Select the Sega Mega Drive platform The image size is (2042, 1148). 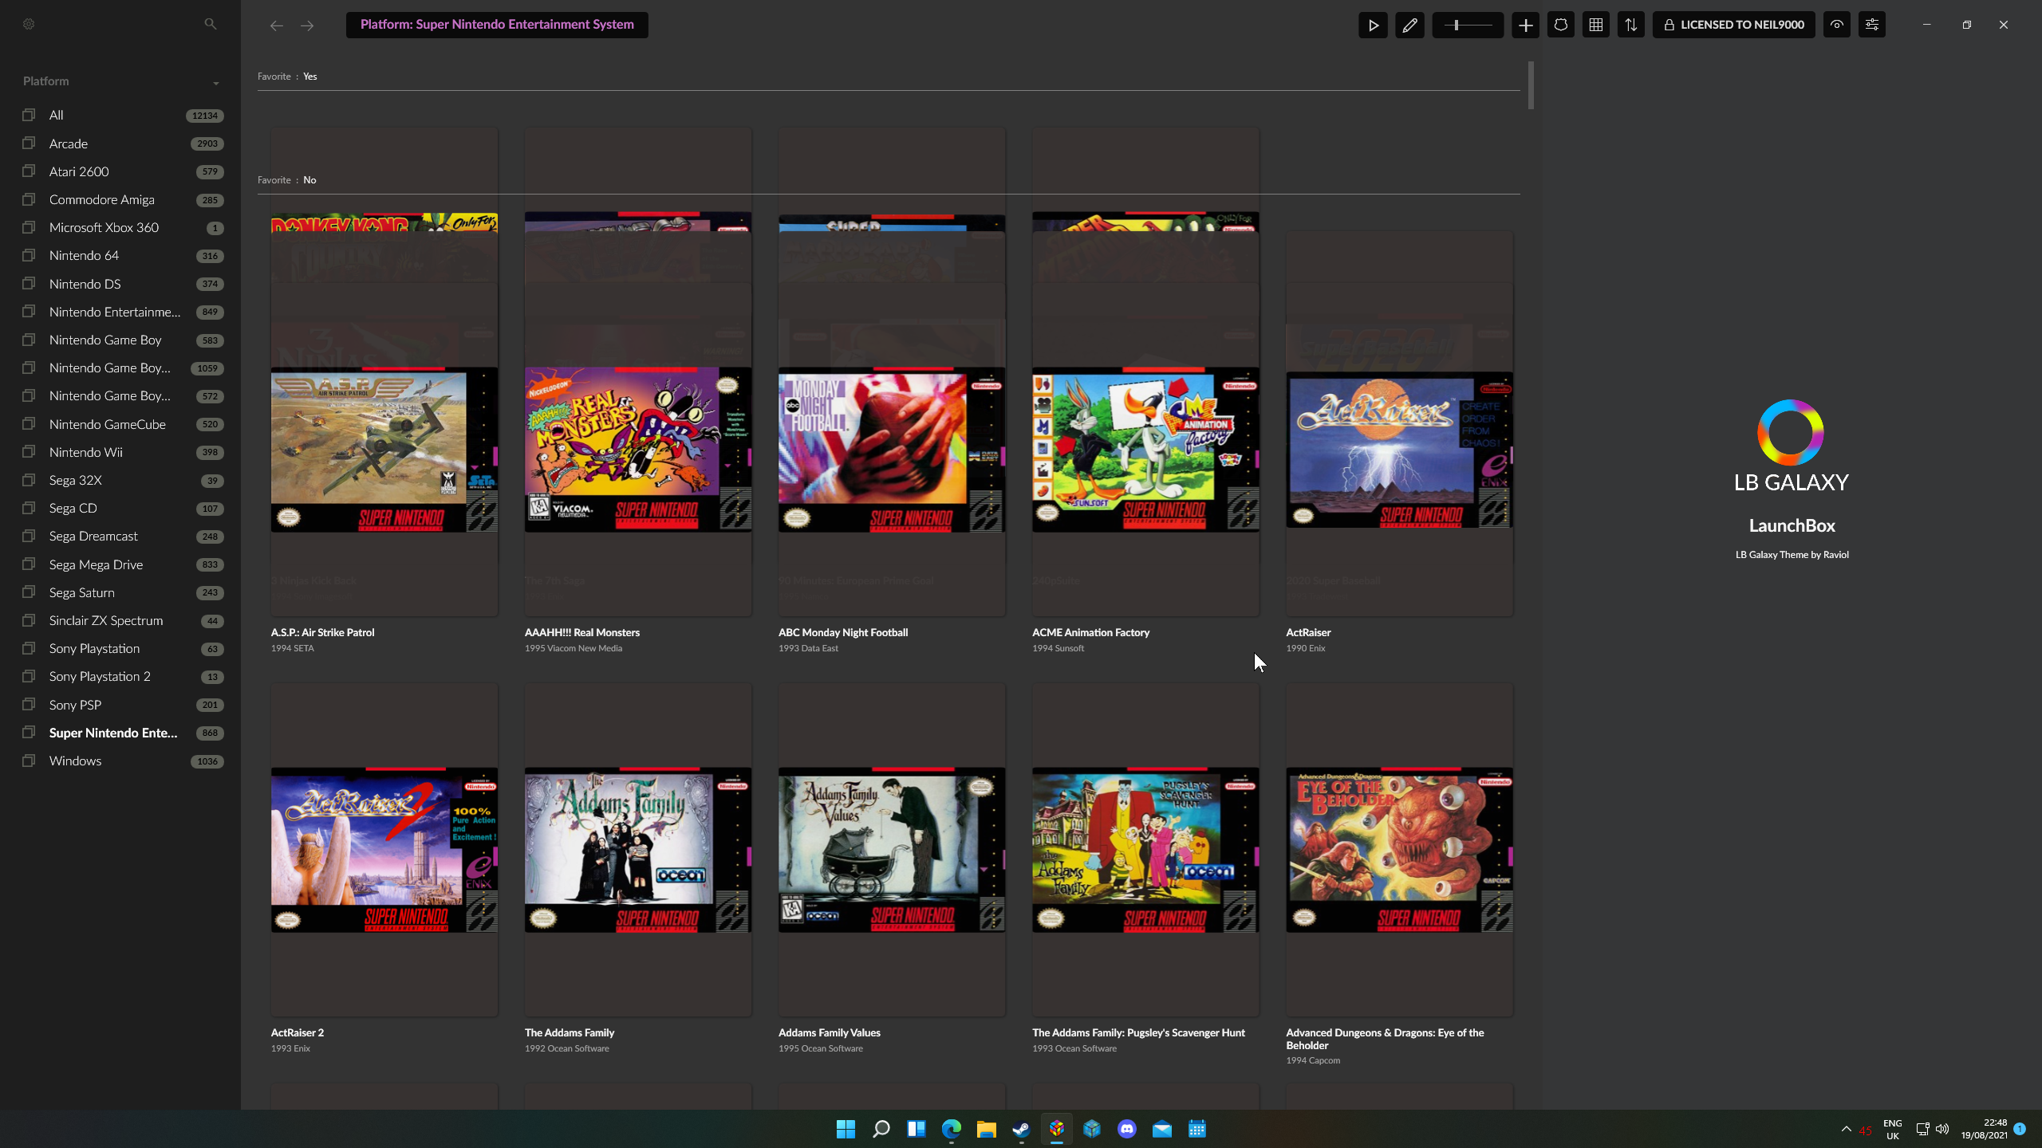tap(121, 564)
